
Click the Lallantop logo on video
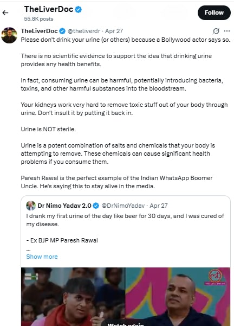(x=215, y=277)
